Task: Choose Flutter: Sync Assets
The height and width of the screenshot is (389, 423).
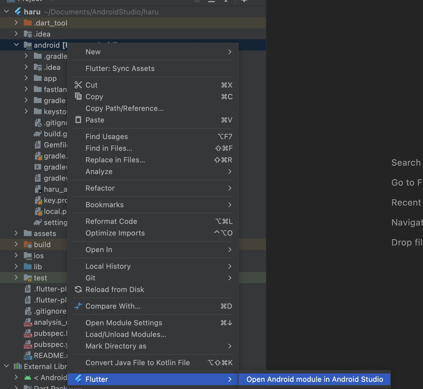Action: (x=153, y=68)
